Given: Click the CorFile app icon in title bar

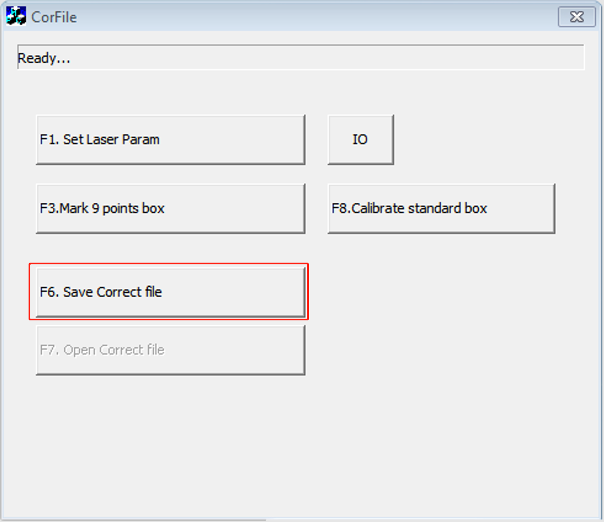Looking at the screenshot, I should click(16, 16).
